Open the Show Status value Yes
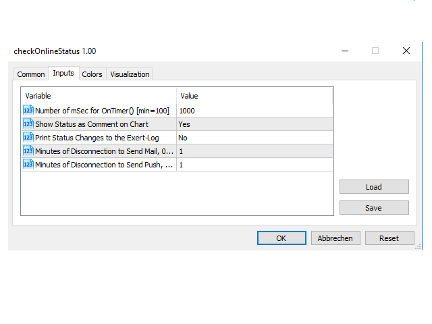This screenshot has height=324, width=432. pos(254,124)
